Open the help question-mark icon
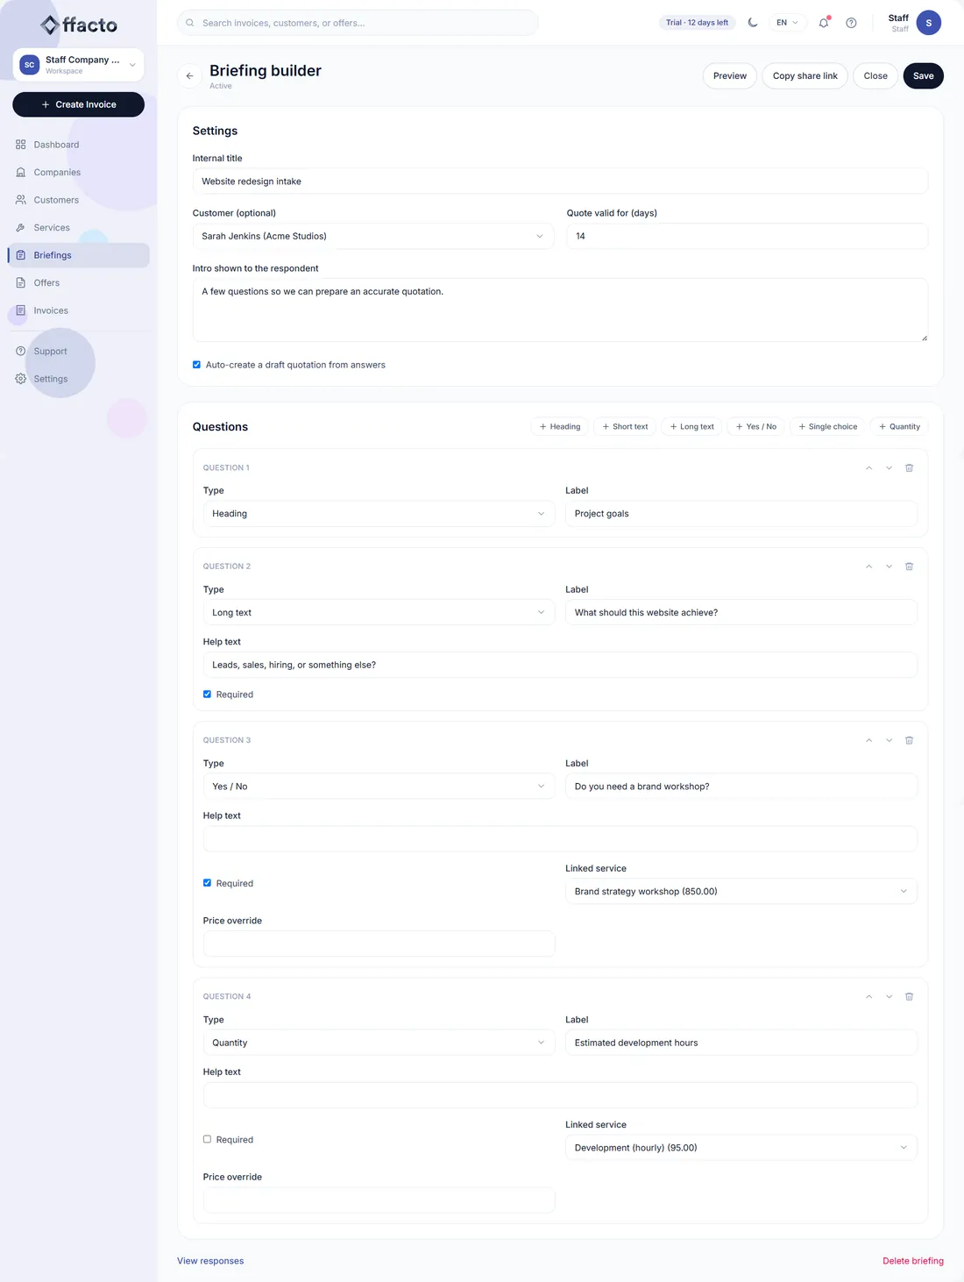 coord(851,23)
